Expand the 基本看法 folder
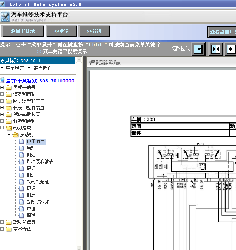Image resolution: width=236 pixels, height=250 pixels. tap(2, 229)
